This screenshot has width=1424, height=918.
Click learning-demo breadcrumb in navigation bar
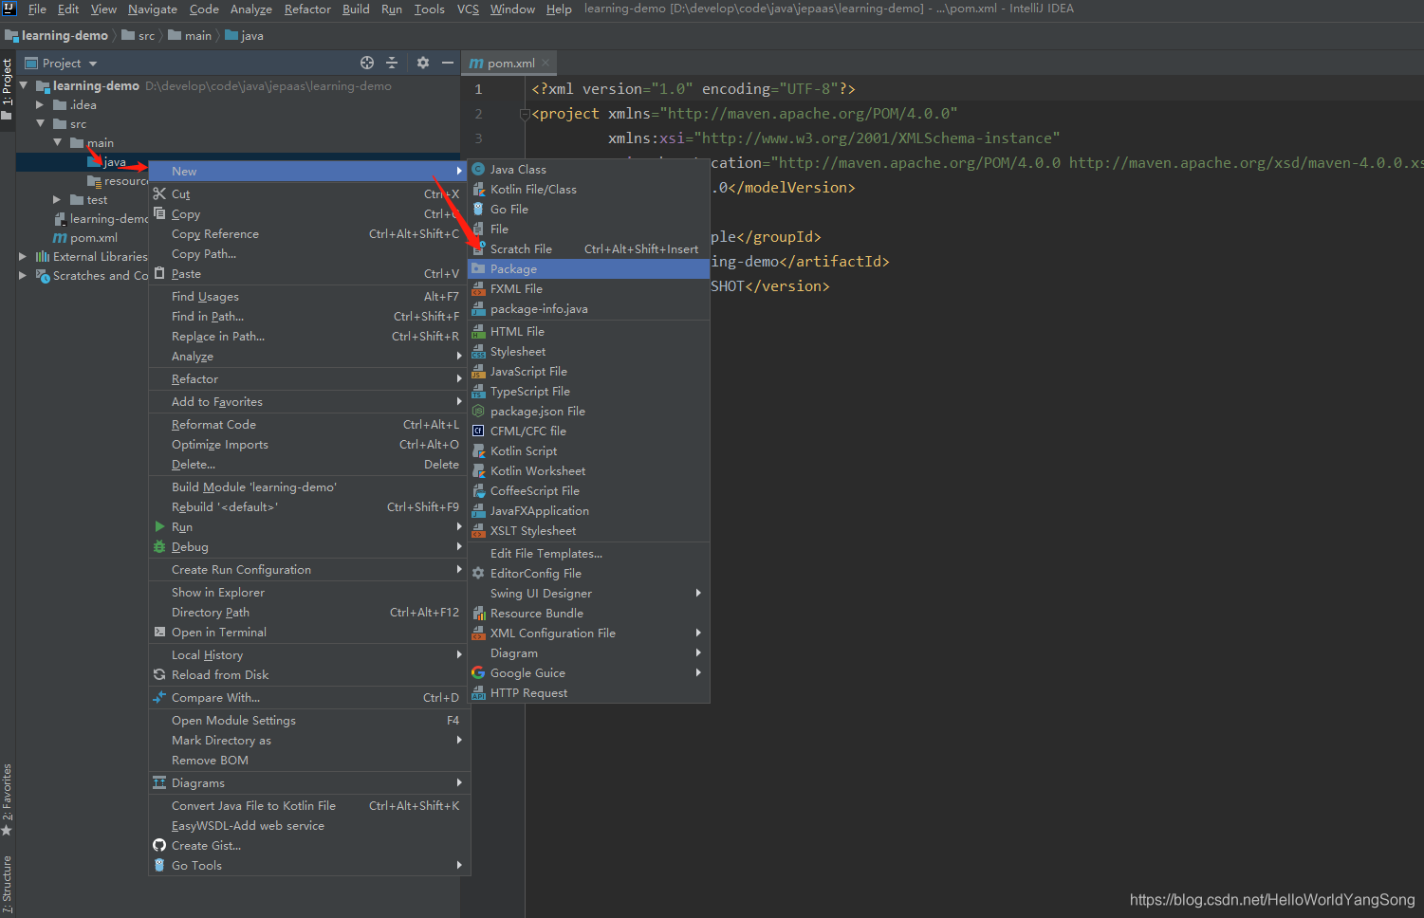[57, 35]
